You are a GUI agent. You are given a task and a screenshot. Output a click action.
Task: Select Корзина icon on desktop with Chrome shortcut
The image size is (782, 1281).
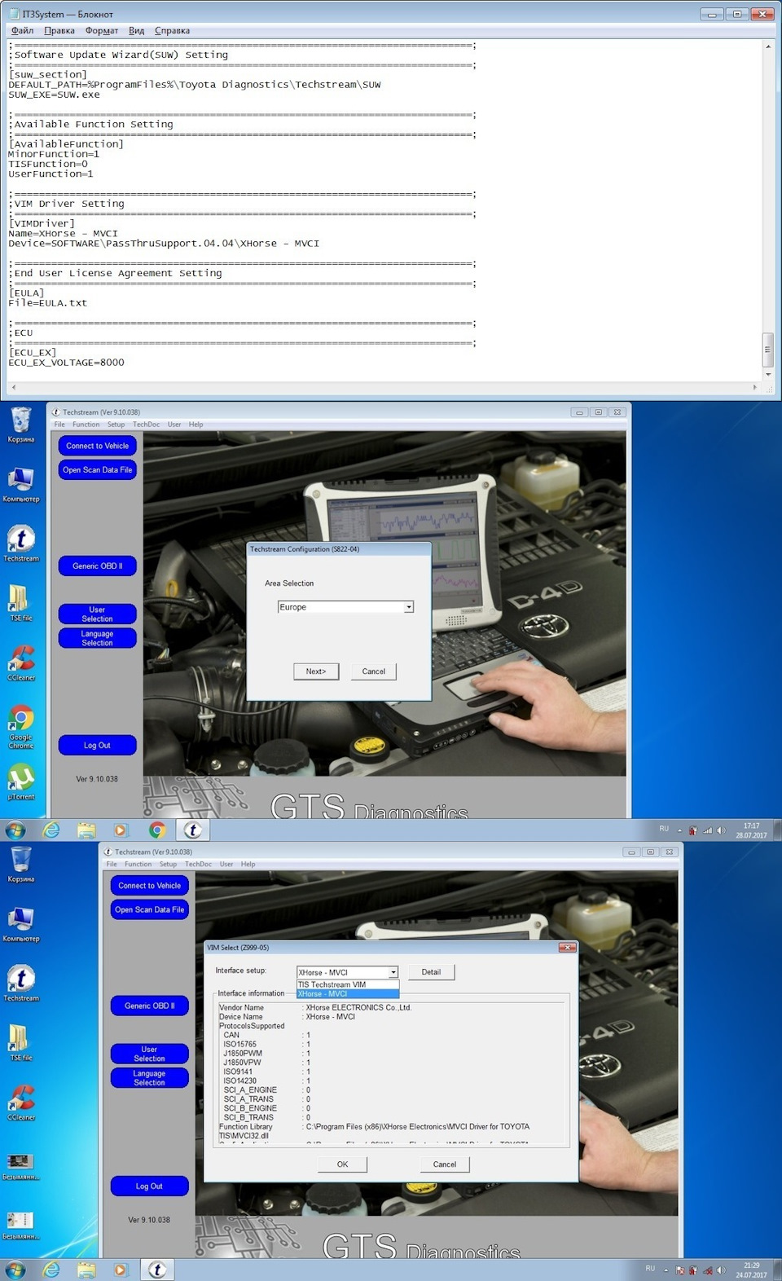click(21, 425)
